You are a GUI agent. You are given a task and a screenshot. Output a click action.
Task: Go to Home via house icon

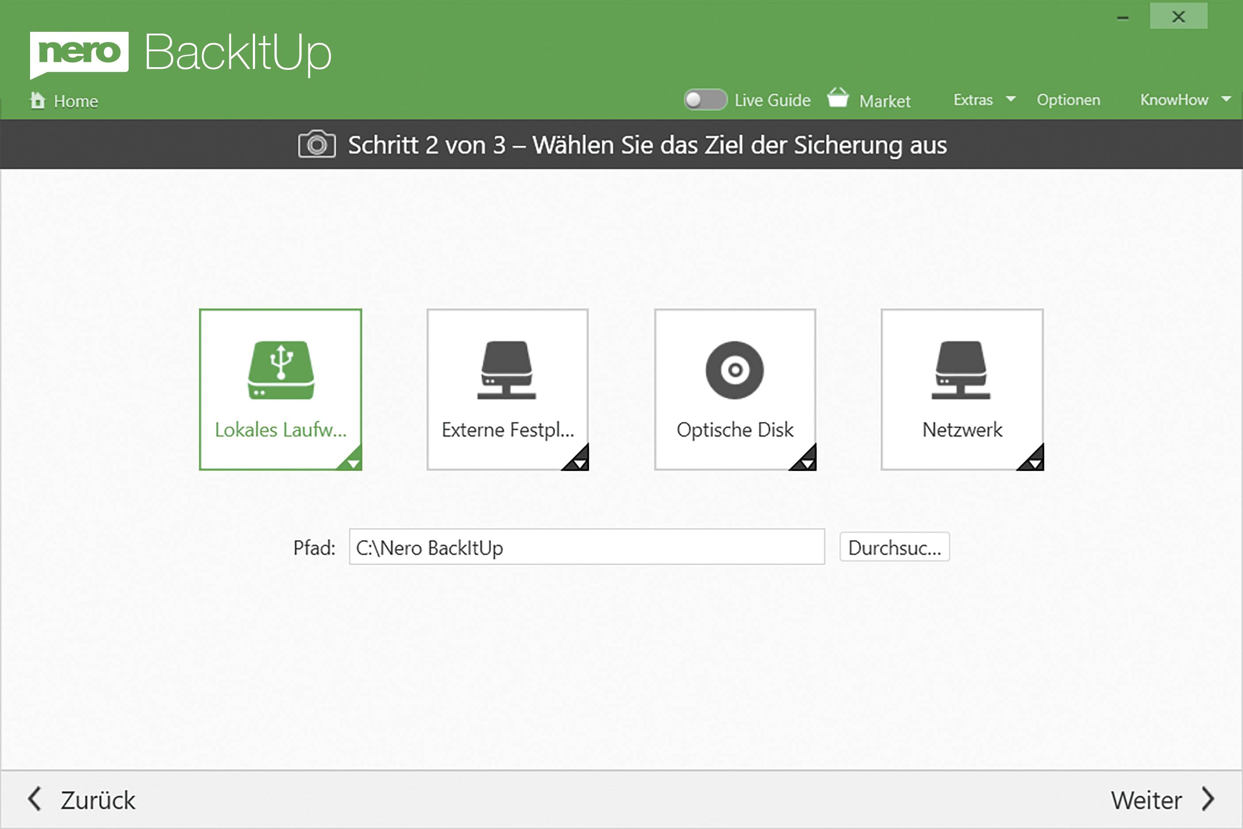38,100
